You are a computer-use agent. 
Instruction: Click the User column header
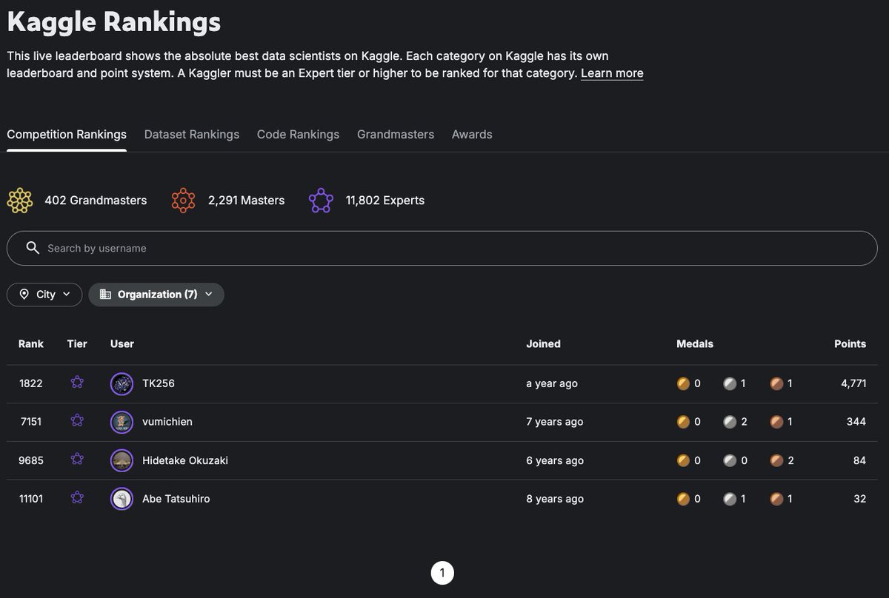(122, 343)
